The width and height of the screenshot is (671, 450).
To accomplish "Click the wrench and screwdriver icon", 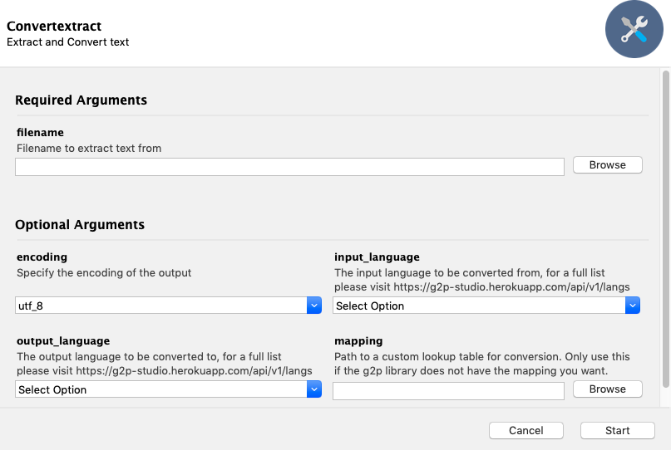I will pyautogui.click(x=634, y=30).
